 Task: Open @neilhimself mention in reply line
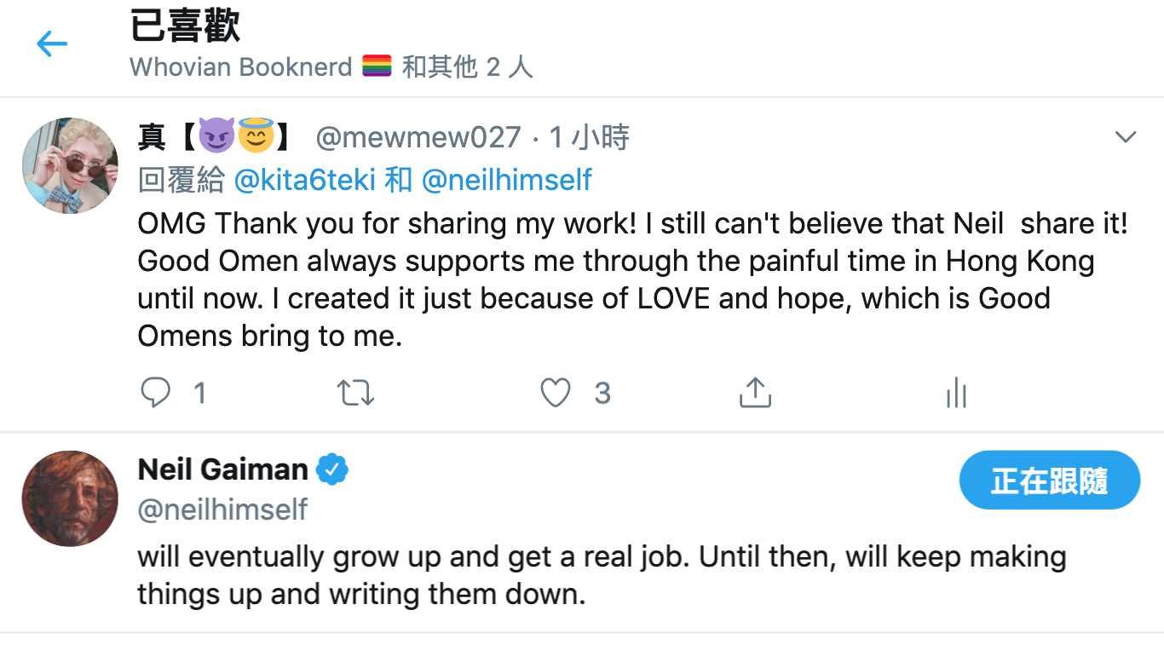(x=506, y=180)
